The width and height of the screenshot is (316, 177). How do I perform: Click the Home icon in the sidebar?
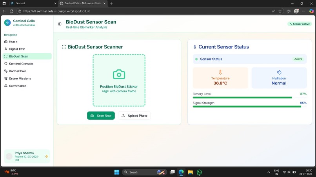tap(5, 41)
